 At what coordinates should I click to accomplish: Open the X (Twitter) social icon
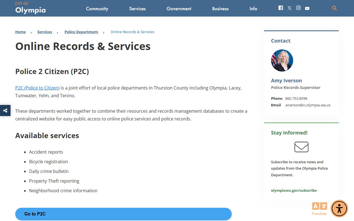coord(289,8)
